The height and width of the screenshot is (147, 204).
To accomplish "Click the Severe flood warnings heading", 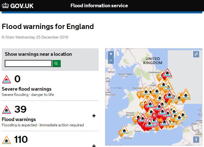I will click(x=26, y=89).
